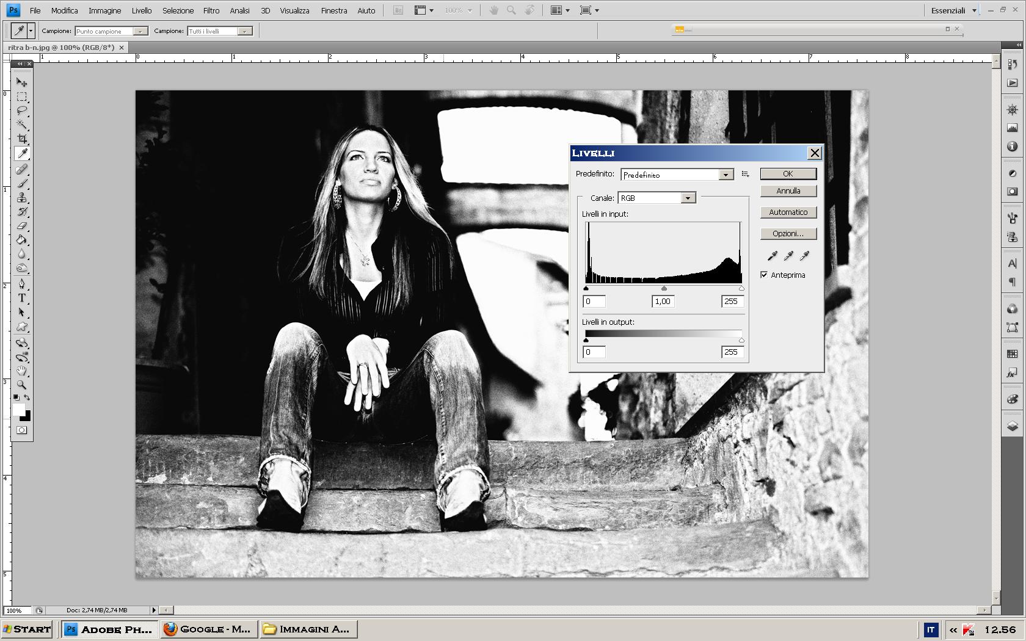The height and width of the screenshot is (641, 1026).
Task: Select the Eyedropper tool in toolbox
Action: point(22,153)
